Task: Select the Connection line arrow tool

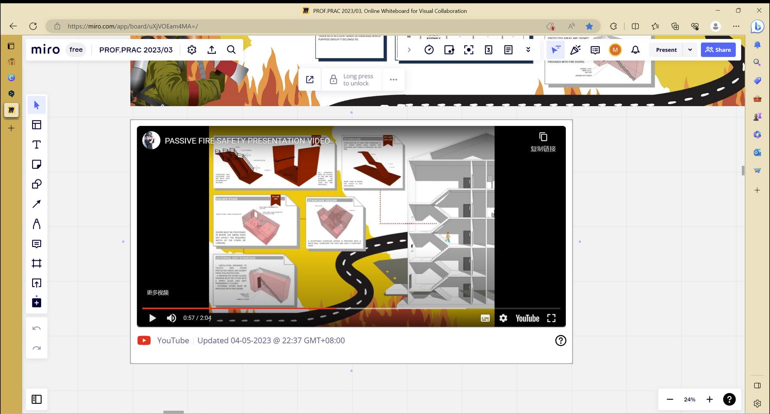Action: pos(36,204)
